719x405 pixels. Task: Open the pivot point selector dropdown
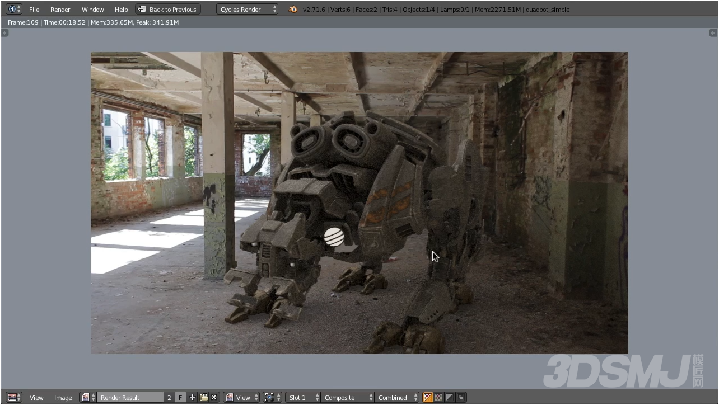pos(272,397)
